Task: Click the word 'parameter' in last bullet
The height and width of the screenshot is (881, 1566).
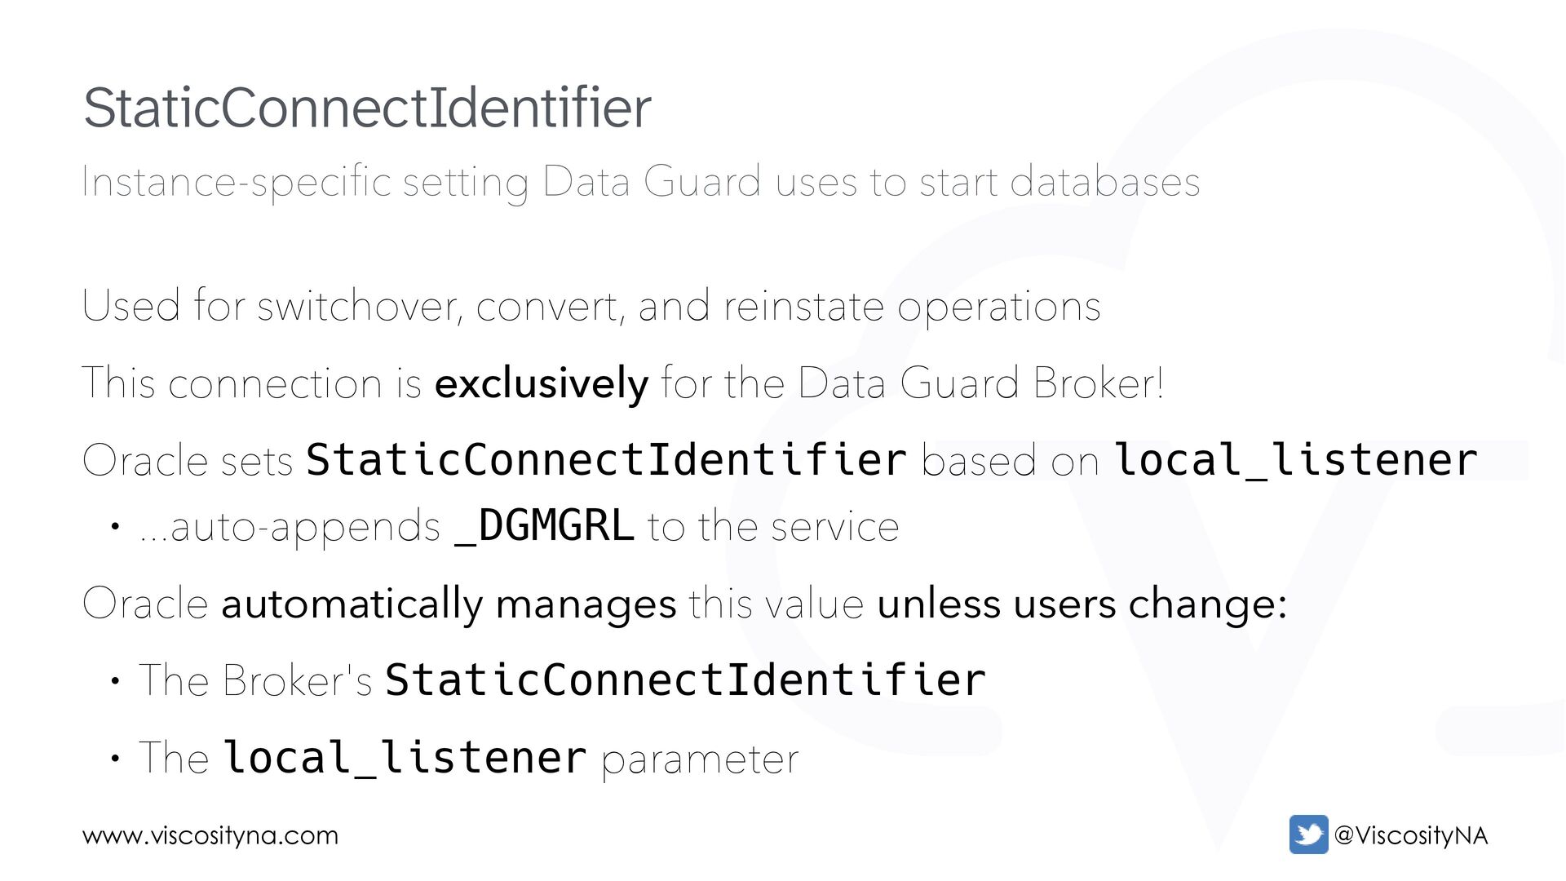Action: click(700, 759)
